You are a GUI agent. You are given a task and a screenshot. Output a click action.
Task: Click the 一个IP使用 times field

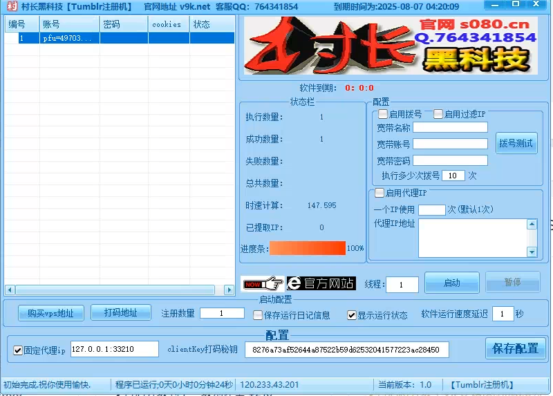pos(431,210)
